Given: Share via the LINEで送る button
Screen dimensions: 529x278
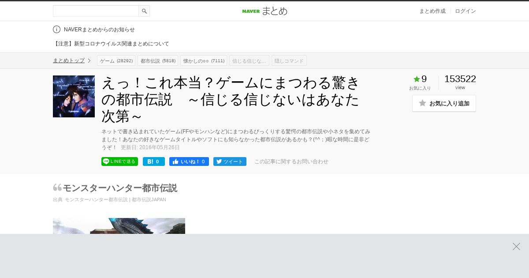Looking at the screenshot, I should (x=119, y=162).
